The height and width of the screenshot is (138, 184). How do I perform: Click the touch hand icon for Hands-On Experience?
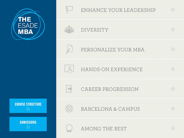pyautogui.click(x=69, y=69)
